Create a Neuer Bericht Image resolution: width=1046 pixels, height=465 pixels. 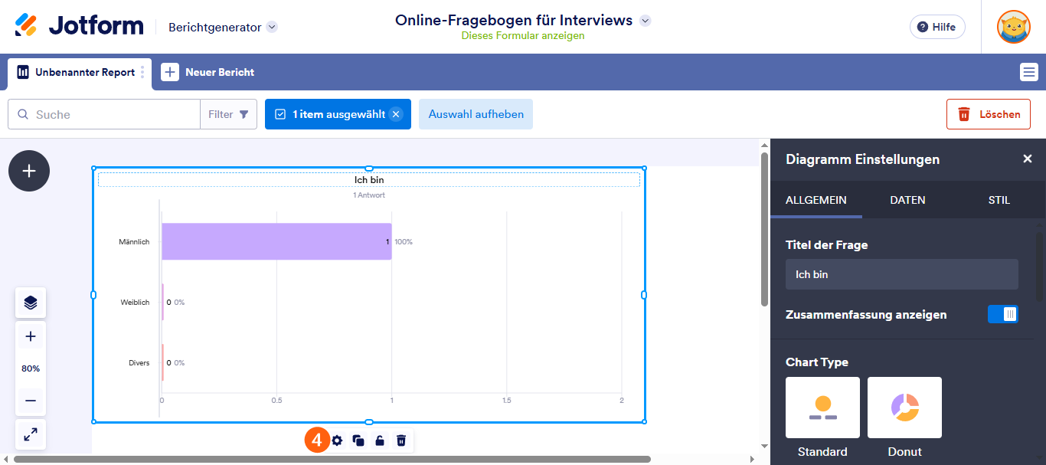(x=208, y=72)
